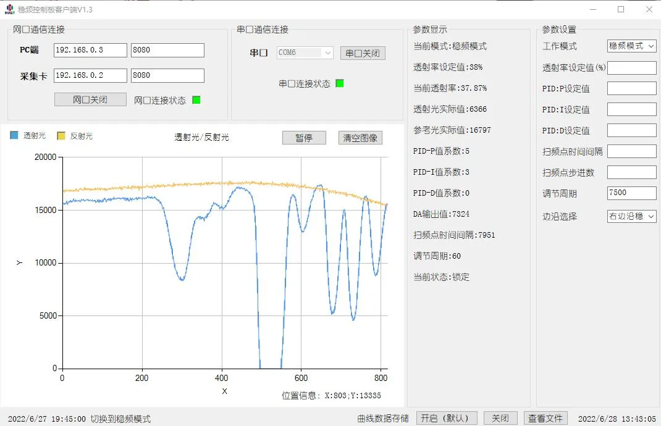Click the 透射光实际值:6366 readout

coord(450,109)
